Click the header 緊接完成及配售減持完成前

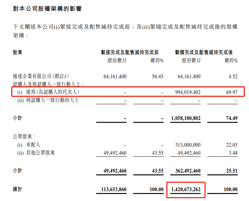[x=130, y=52]
